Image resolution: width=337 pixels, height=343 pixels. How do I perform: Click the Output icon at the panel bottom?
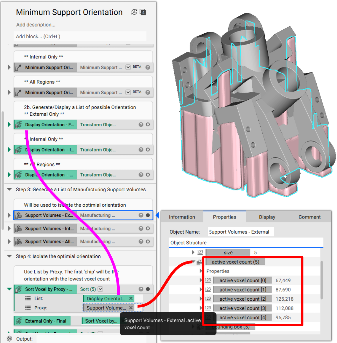[9, 339]
